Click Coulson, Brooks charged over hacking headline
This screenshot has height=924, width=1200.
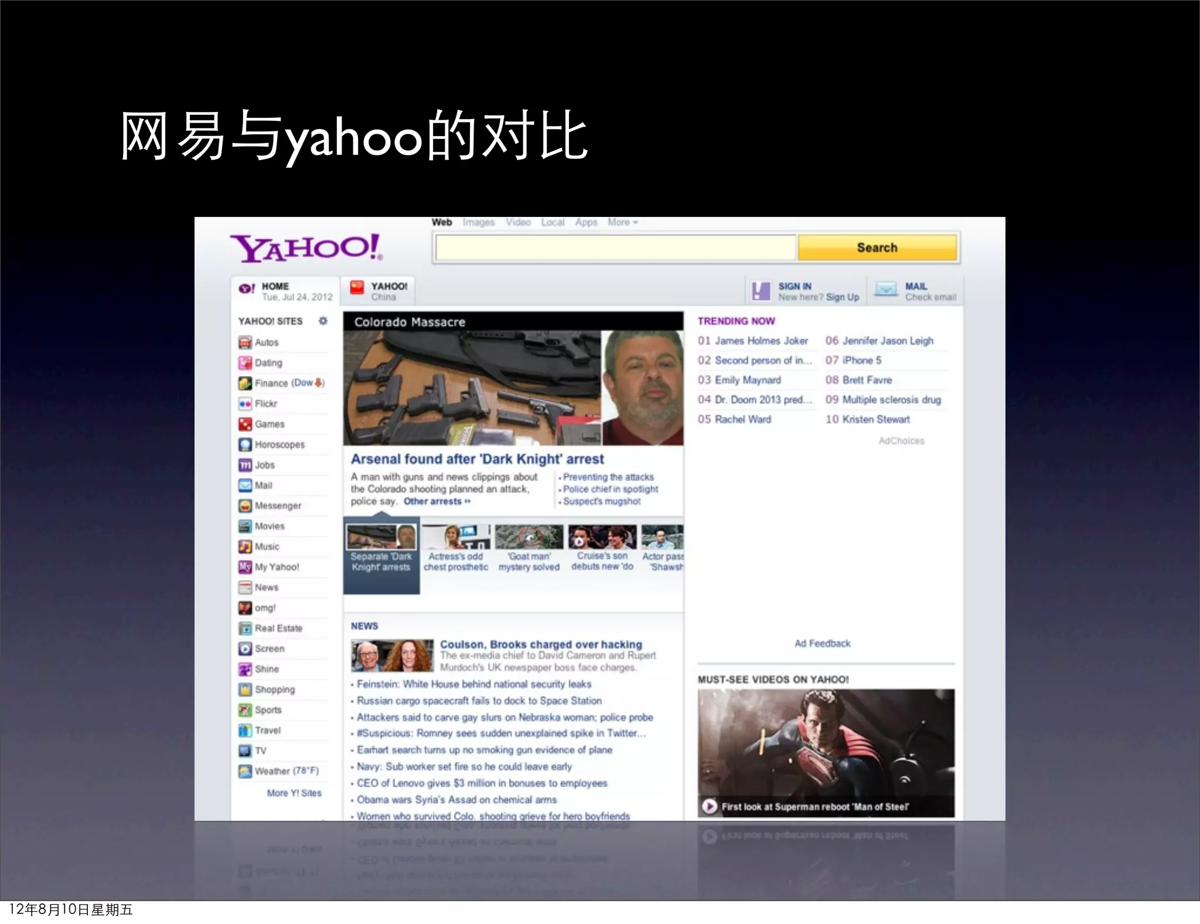[541, 644]
